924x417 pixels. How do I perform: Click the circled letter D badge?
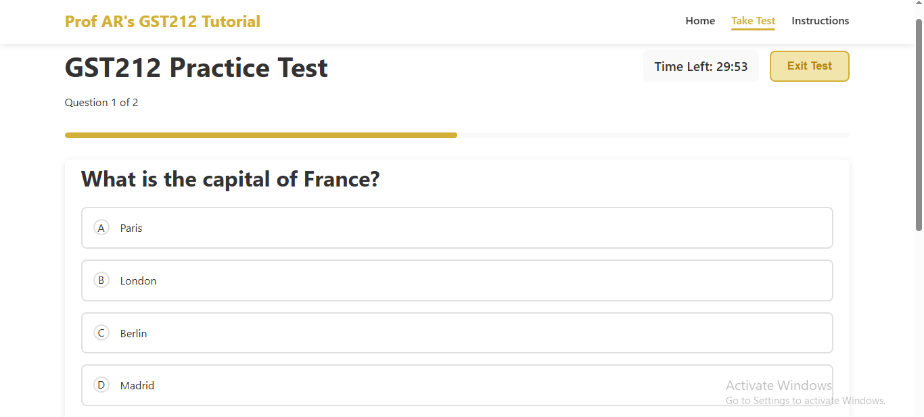tap(101, 385)
